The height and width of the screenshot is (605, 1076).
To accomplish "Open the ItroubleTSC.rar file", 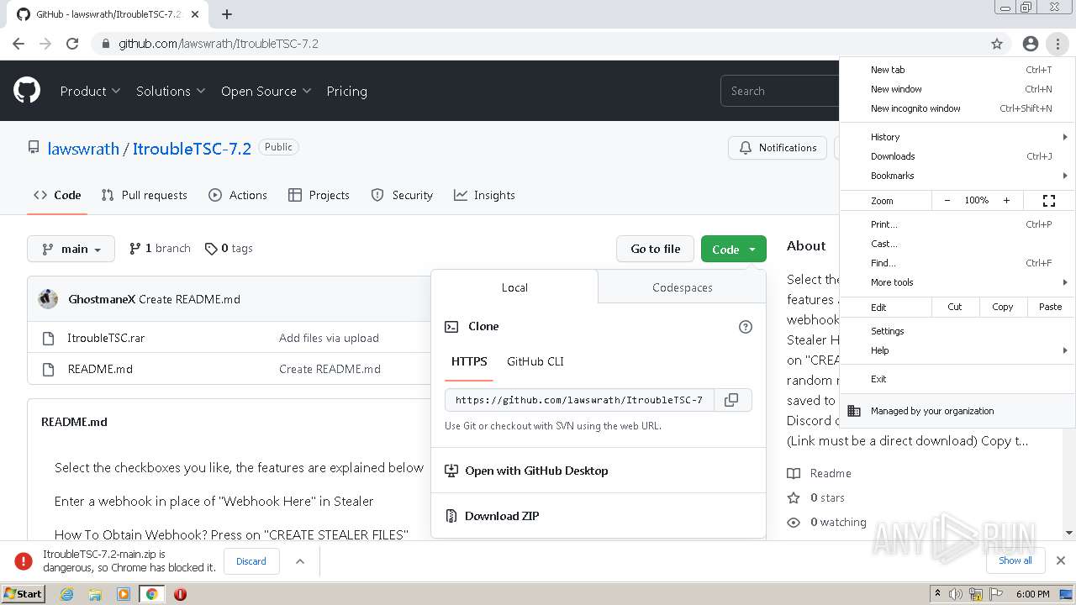I will [106, 338].
